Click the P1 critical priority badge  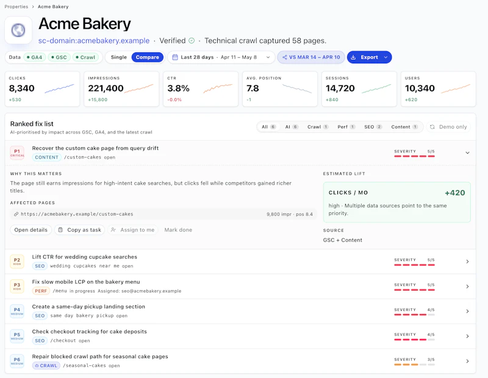point(17,153)
